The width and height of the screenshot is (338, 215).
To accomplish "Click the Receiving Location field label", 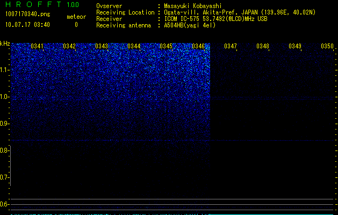I will tap(125, 12).
